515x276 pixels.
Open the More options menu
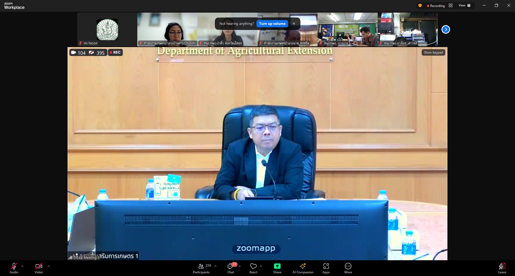point(348,268)
